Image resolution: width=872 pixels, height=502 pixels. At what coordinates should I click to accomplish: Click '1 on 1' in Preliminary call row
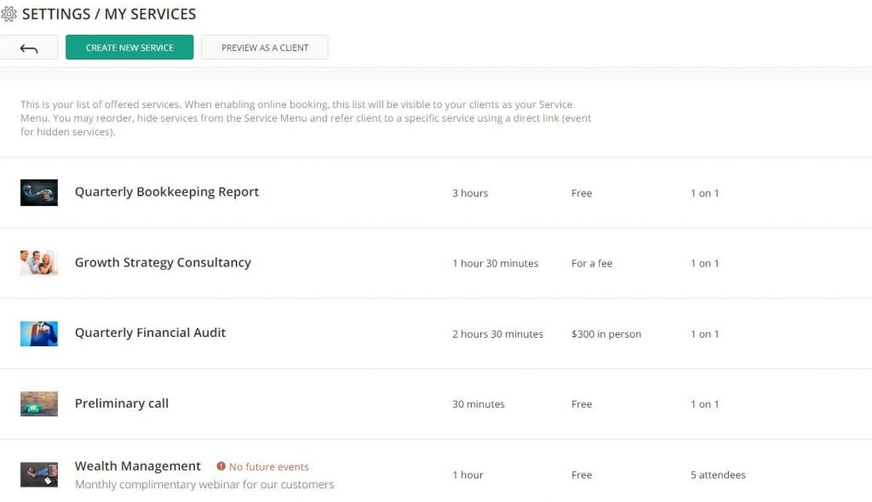click(704, 404)
